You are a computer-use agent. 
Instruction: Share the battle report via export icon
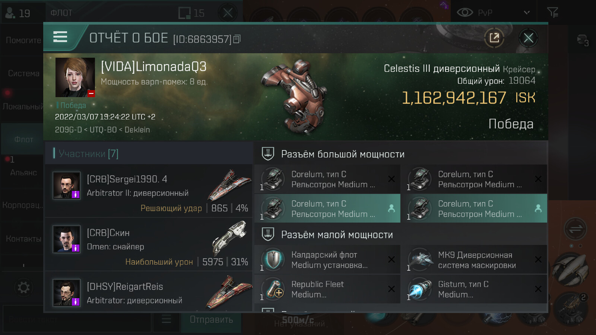tap(494, 38)
